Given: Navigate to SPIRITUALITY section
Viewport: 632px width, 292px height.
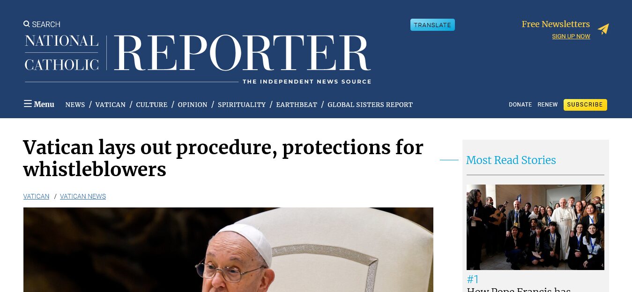Looking at the screenshot, I should point(242,105).
